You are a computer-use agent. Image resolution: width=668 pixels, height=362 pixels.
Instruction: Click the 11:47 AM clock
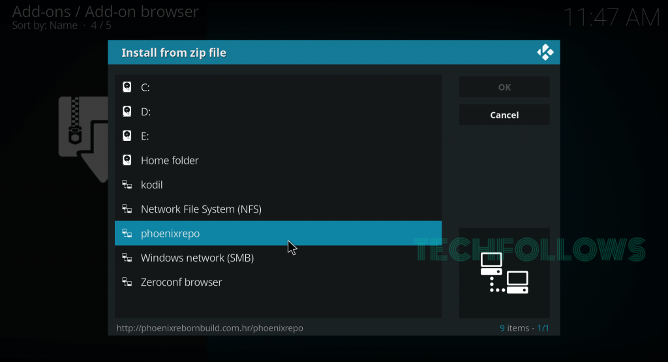coord(612,18)
